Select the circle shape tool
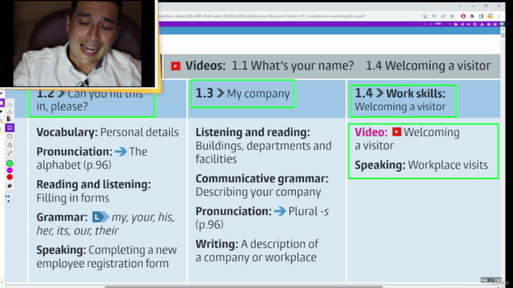Image resolution: width=513 pixels, height=288 pixels. point(10,136)
